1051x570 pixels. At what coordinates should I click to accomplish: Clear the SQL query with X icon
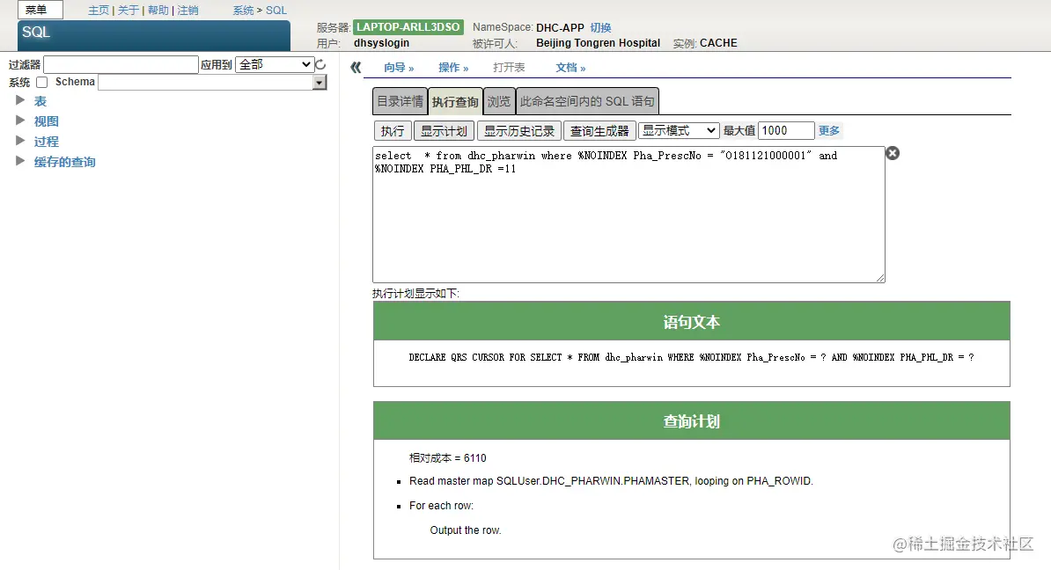pos(893,153)
